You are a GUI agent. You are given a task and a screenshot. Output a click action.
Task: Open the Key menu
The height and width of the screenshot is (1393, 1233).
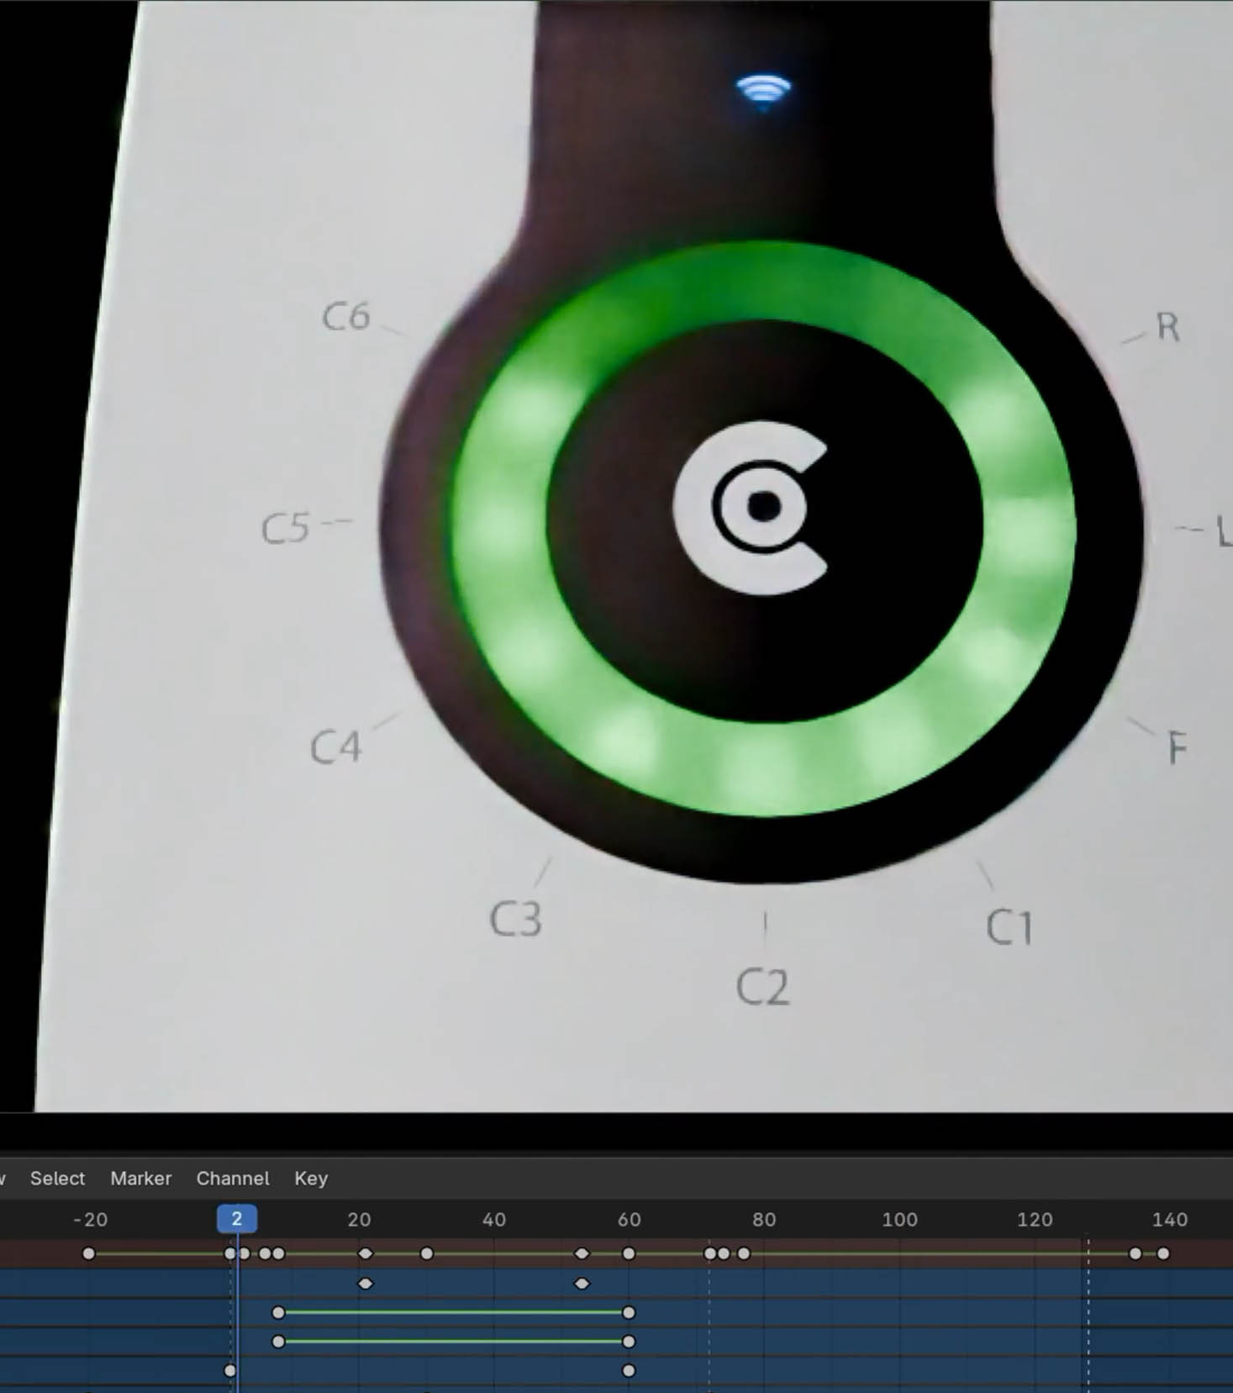(x=311, y=1178)
